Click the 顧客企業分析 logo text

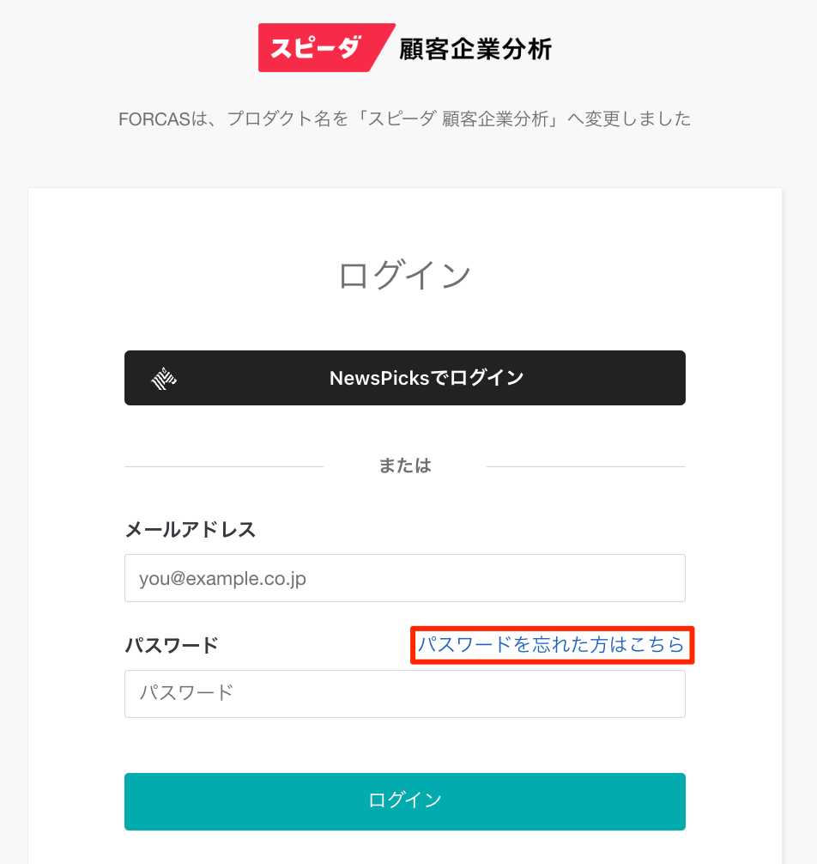pos(475,50)
